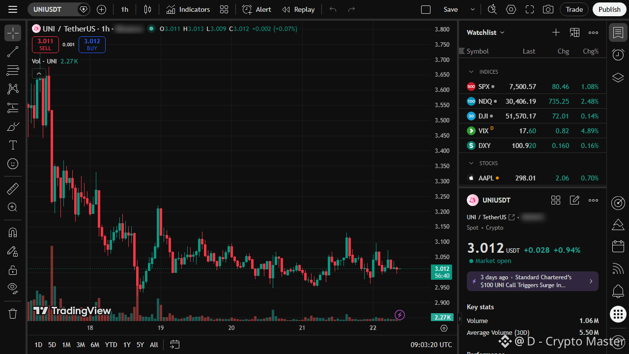This screenshot has width=629, height=354.
Task: Activate the zoom in tool
Action: 13,207
